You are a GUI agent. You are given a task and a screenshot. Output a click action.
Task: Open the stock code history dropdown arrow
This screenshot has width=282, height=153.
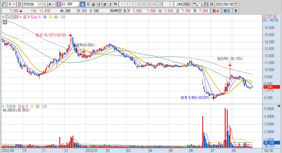click(40, 4)
